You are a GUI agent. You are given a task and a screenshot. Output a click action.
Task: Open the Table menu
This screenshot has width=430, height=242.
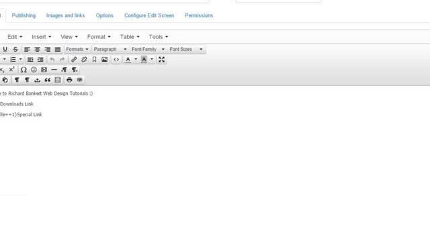130,37
